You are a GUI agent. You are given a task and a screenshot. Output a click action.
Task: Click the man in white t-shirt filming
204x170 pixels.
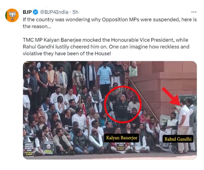point(183,125)
